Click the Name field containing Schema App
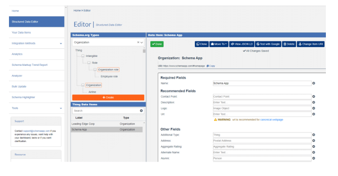The width and height of the screenshot is (338, 176). (262, 83)
